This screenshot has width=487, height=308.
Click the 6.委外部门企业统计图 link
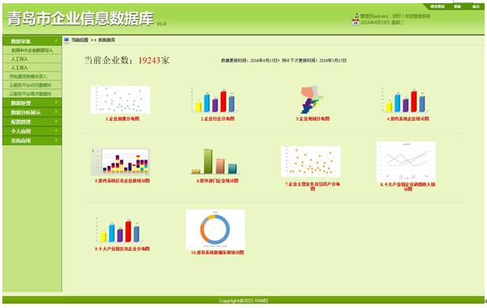217,181
